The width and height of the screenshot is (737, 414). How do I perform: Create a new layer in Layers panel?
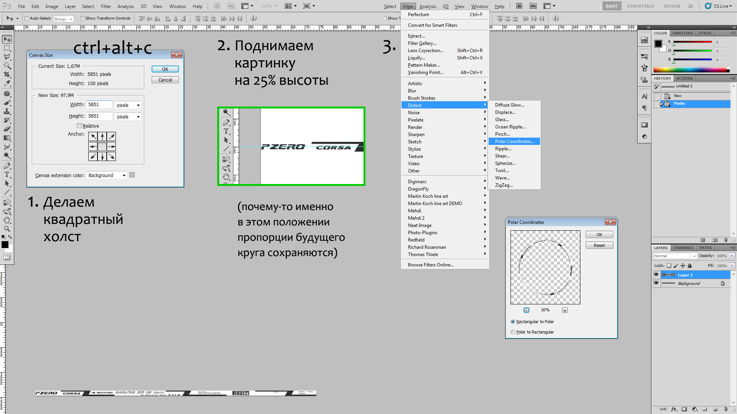click(715, 409)
